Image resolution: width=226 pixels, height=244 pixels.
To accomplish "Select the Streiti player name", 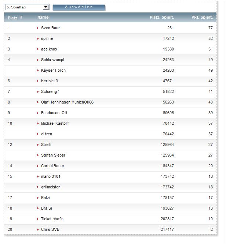I will (47, 144).
